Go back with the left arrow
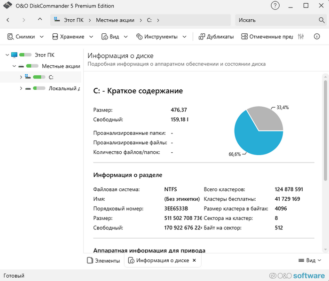This screenshot has width=329, height=281. (8, 20)
